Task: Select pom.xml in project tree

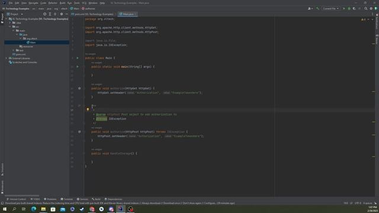Action: 19,54
